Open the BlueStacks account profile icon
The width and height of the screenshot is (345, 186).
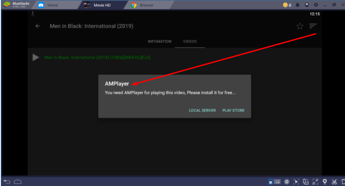coord(307,5)
